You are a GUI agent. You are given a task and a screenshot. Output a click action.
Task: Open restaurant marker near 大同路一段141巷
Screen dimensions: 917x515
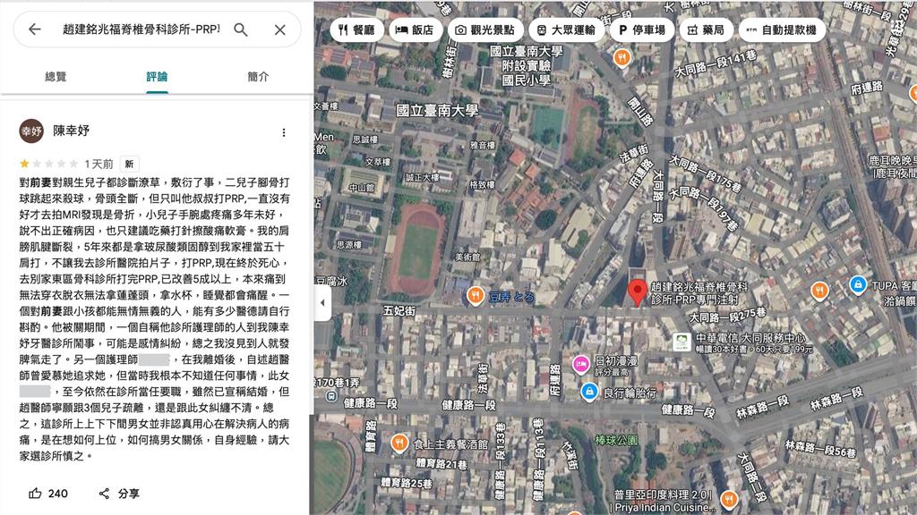click(621, 57)
